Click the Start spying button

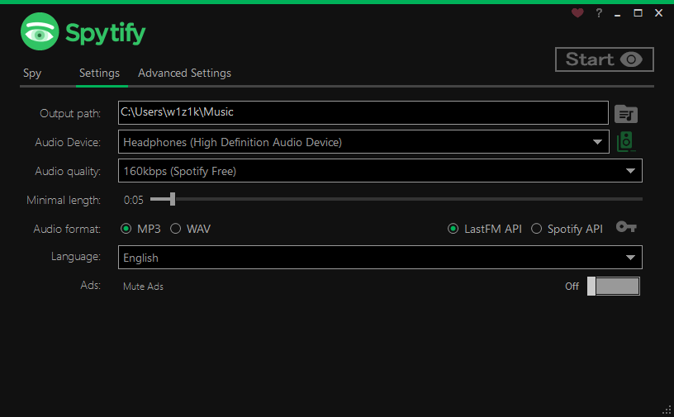tap(605, 59)
